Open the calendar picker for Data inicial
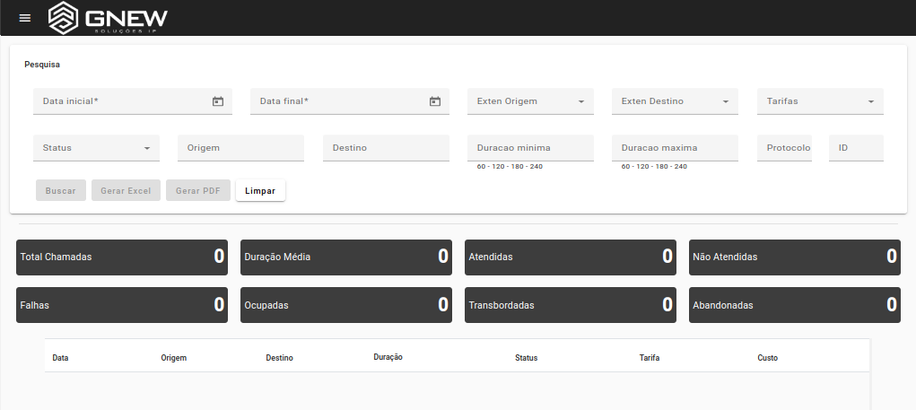This screenshot has width=916, height=410. point(218,101)
